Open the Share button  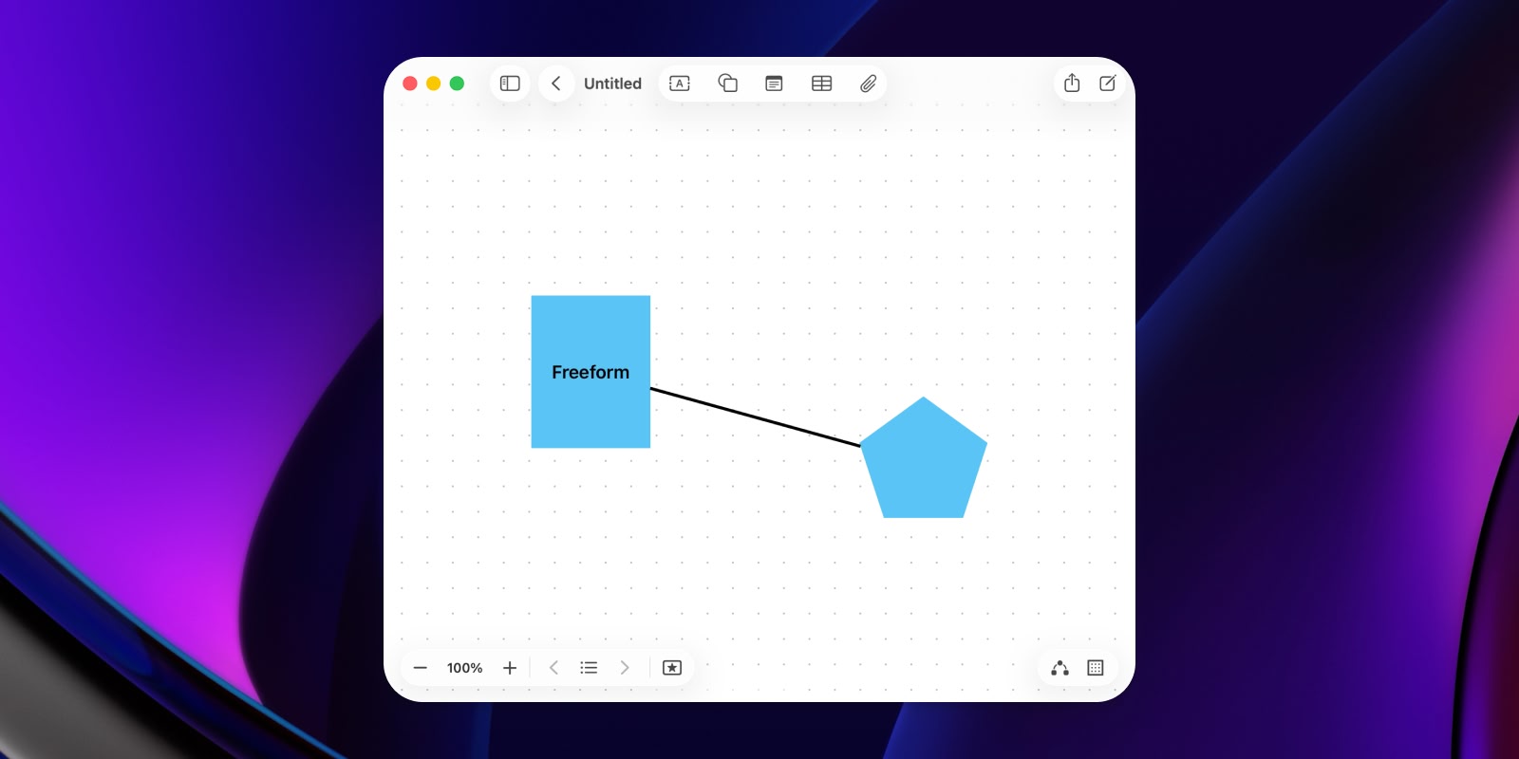point(1072,83)
